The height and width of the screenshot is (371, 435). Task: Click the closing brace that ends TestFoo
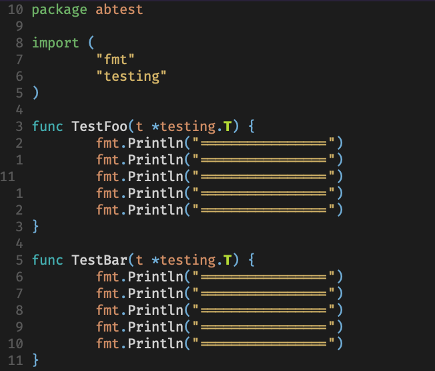35,227
